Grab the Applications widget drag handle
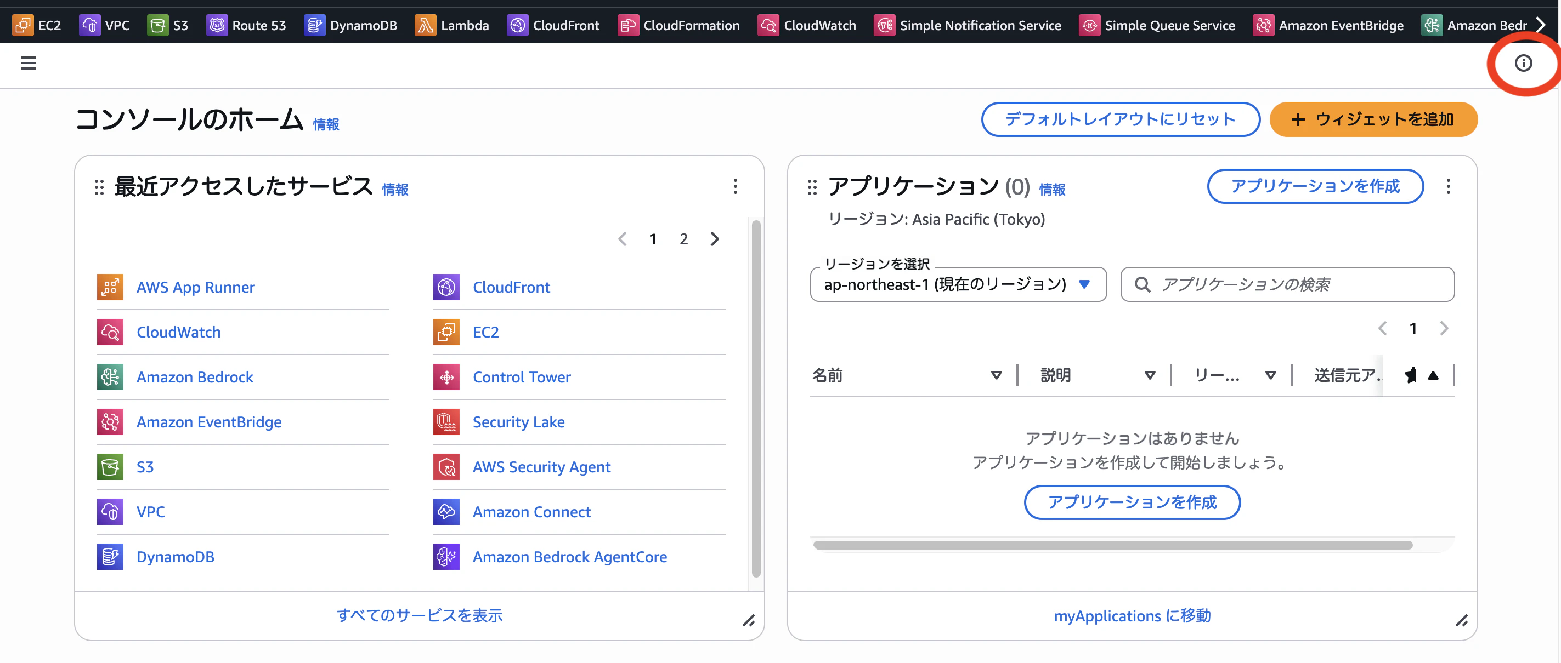Viewport: 1561px width, 663px height. click(813, 187)
